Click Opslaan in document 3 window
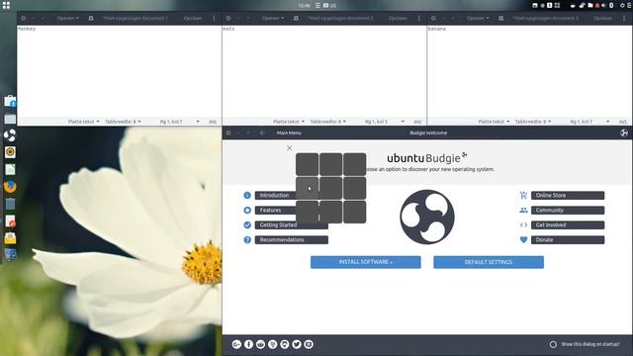Screen dimensions: 633x356 click(602, 18)
